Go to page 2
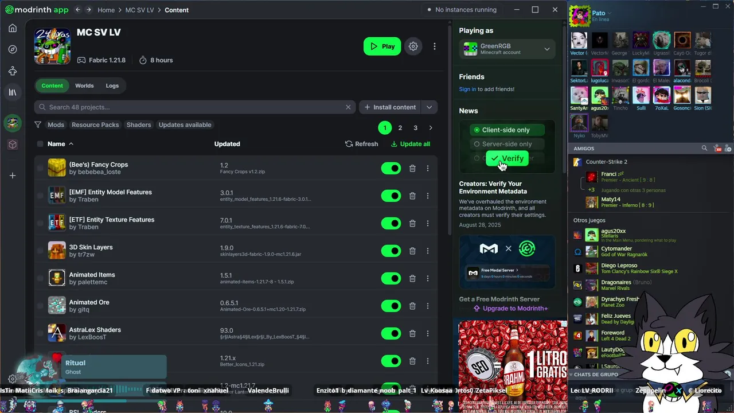 [400, 128]
